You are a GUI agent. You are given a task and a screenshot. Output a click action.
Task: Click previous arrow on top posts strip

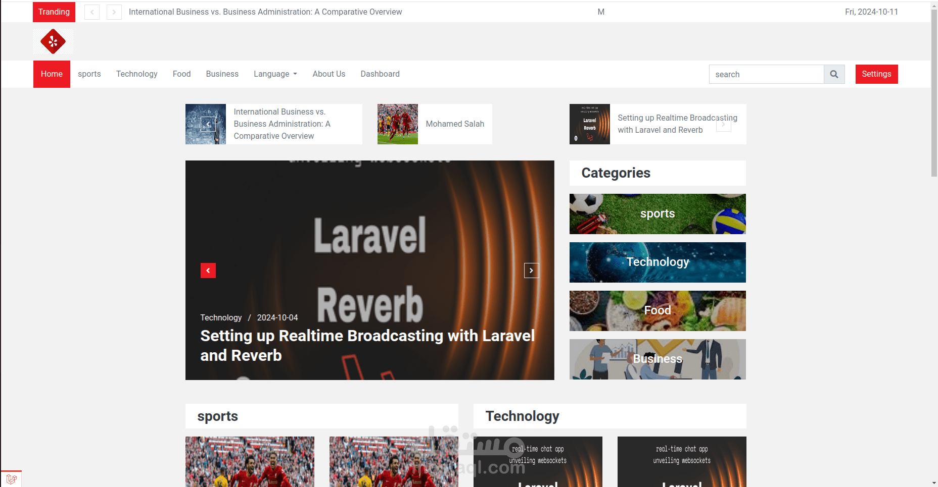pos(208,124)
